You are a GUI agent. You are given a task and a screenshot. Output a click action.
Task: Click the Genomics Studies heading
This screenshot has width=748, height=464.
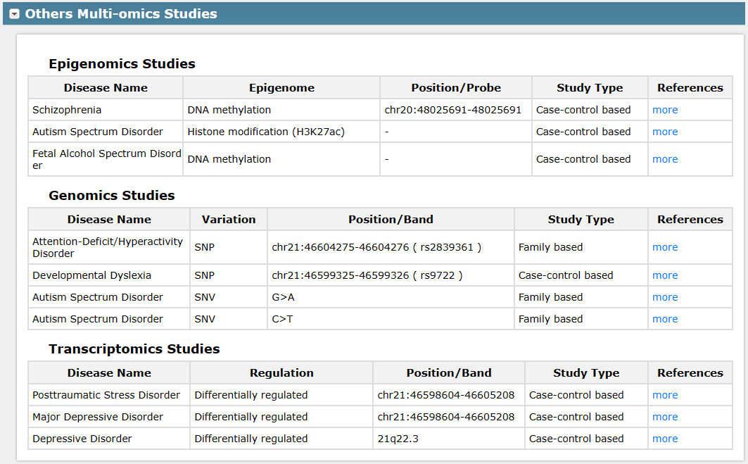[111, 195]
